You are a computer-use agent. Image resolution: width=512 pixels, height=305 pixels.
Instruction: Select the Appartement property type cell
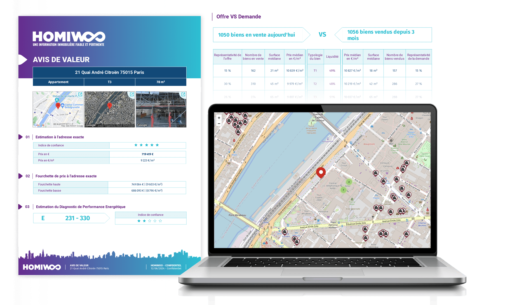tap(58, 82)
